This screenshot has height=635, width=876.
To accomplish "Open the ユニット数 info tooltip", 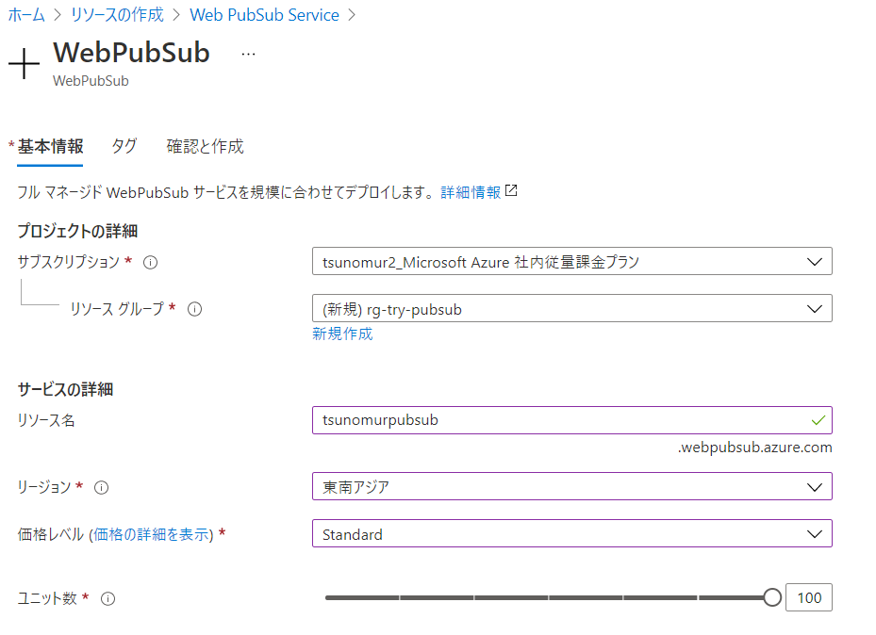I will (x=107, y=599).
